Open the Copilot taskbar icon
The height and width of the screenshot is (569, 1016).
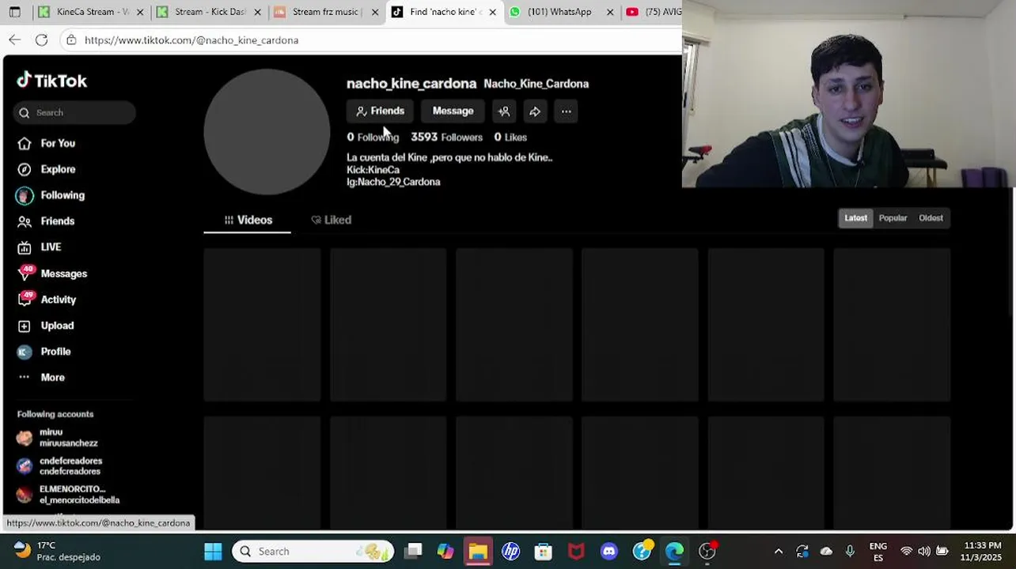pos(445,552)
